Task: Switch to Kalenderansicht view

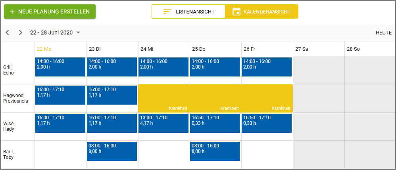Action: tap(261, 12)
